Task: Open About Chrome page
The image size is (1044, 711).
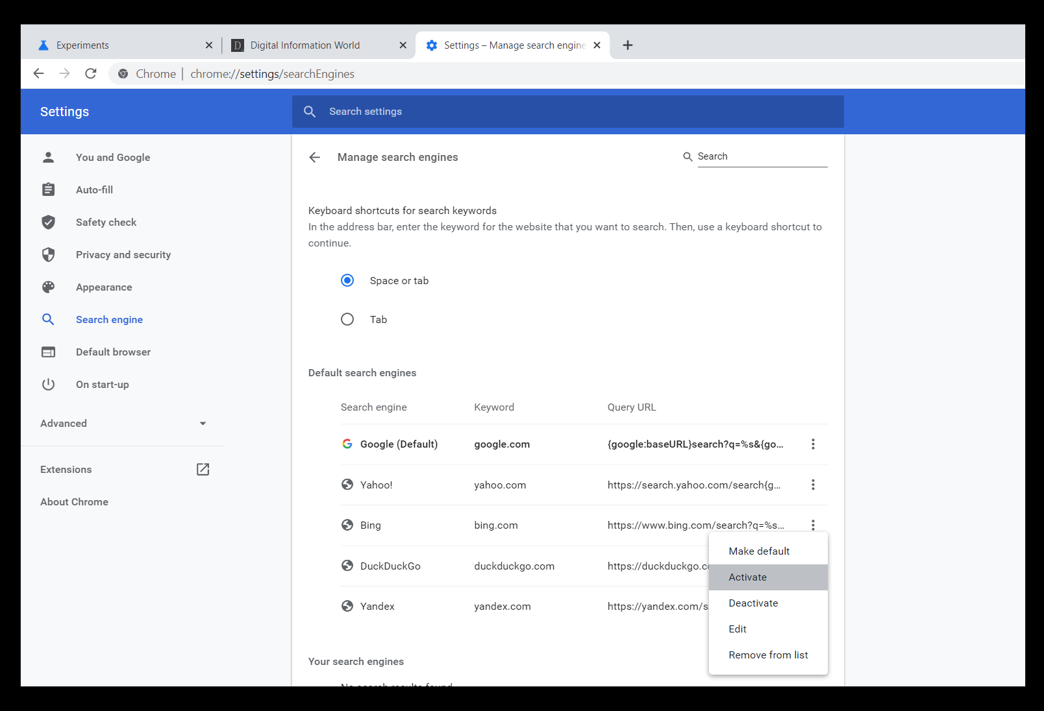Action: point(74,501)
